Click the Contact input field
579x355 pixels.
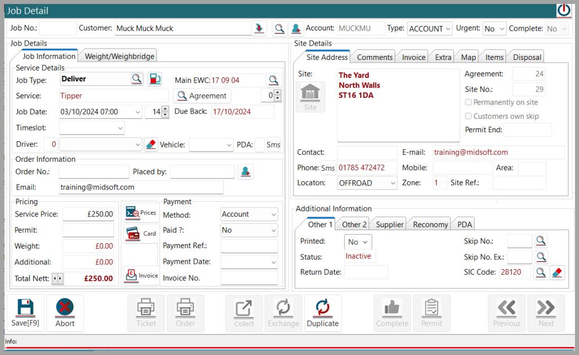(x=367, y=153)
